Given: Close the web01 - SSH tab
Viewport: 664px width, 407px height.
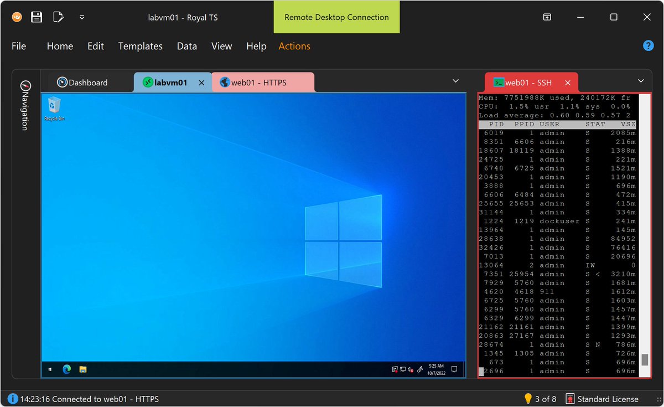Looking at the screenshot, I should pyautogui.click(x=567, y=83).
